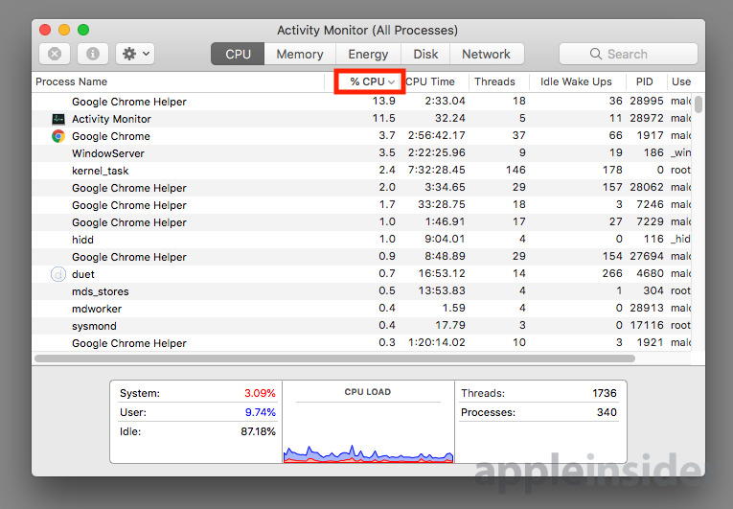The height and width of the screenshot is (509, 733).
Task: Go to the Network tab
Action: (486, 54)
